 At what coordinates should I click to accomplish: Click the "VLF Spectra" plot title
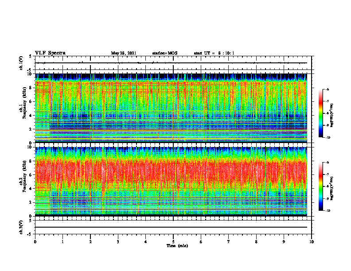tap(50, 53)
